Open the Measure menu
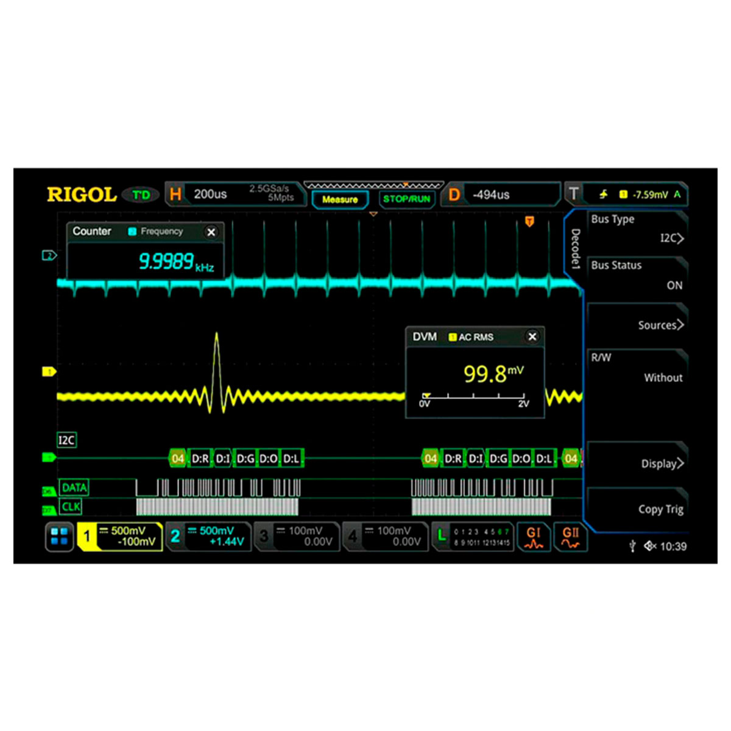 coord(340,200)
